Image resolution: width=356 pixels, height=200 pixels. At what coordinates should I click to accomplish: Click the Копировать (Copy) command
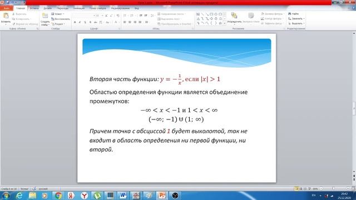pos(22,19)
